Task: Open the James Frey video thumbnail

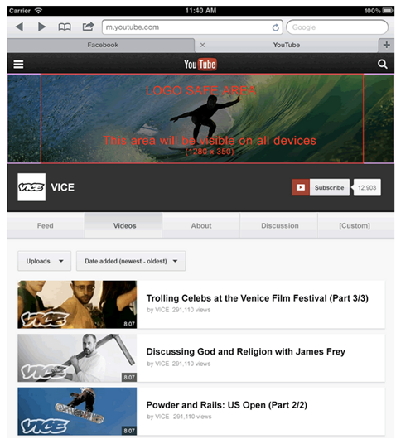Action: (x=77, y=358)
